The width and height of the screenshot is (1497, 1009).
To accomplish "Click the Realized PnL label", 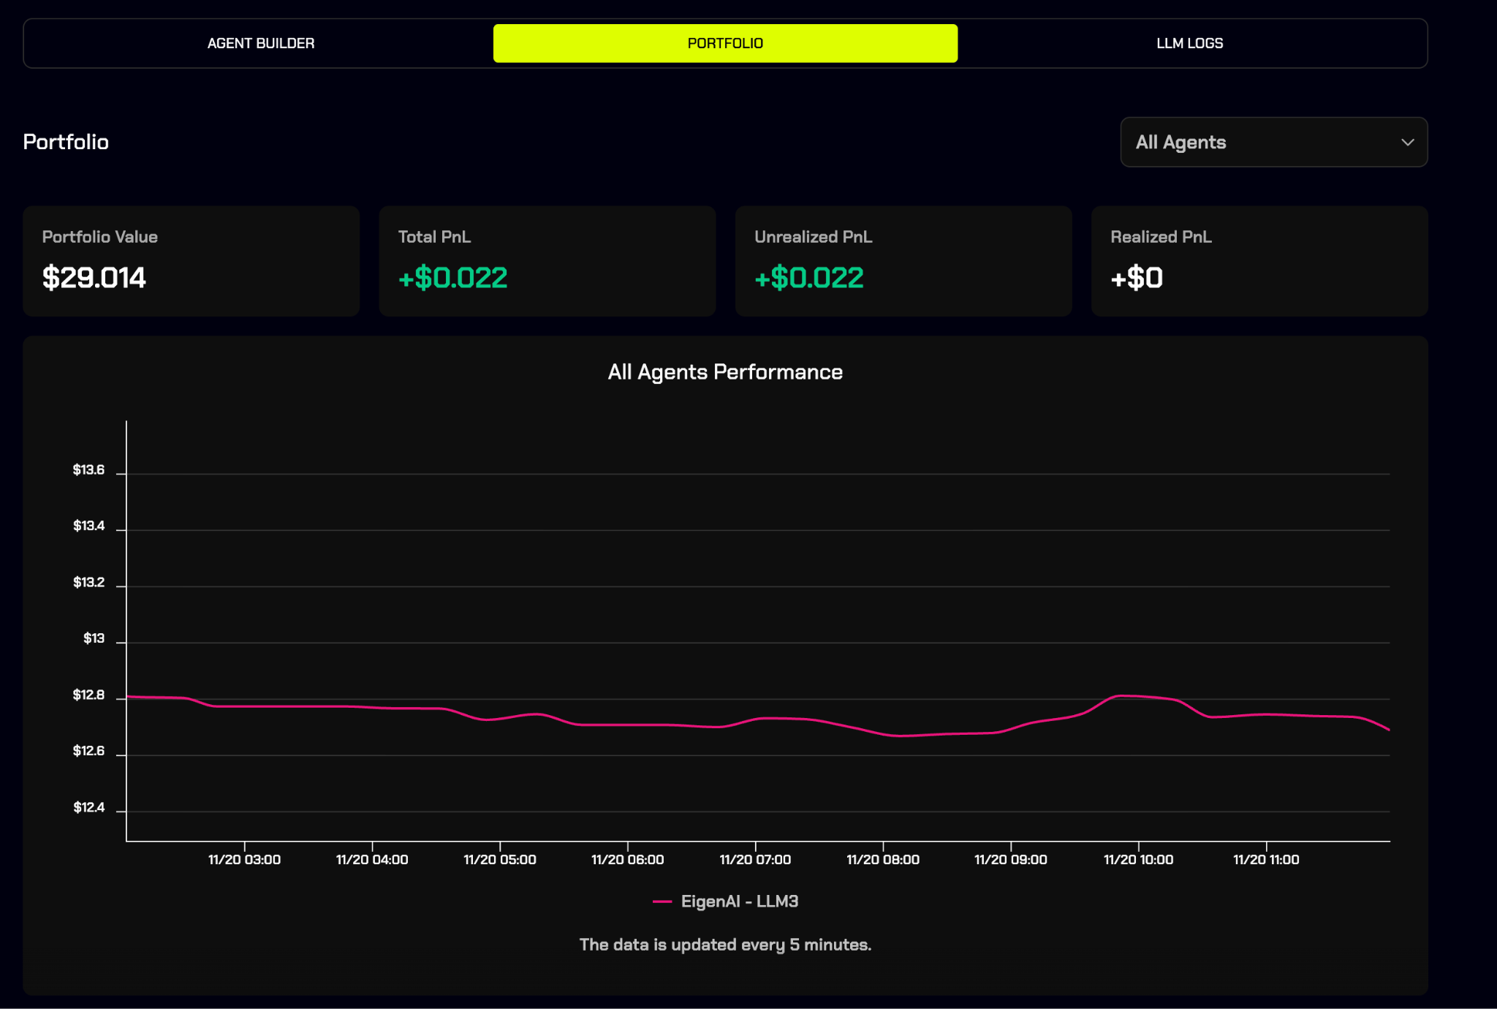I will (x=1161, y=237).
